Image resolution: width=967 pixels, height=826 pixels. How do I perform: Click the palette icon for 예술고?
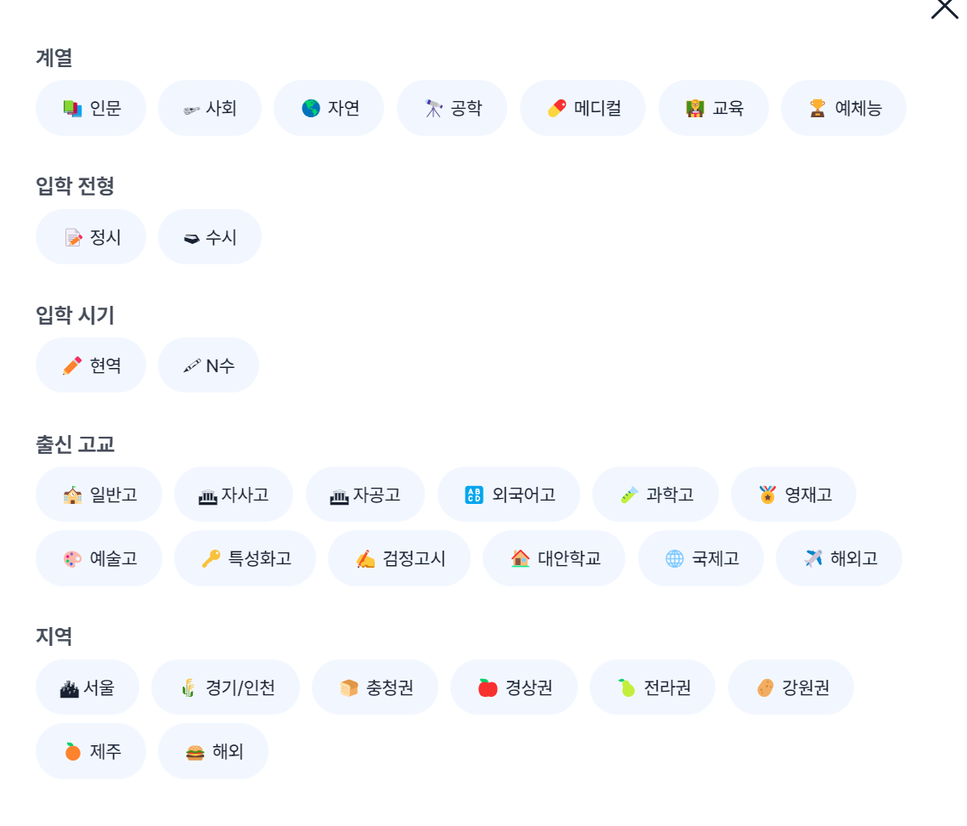click(73, 559)
